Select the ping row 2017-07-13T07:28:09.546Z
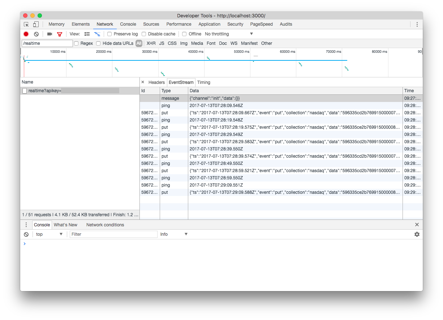The width and height of the screenshot is (443, 320). (x=281, y=106)
